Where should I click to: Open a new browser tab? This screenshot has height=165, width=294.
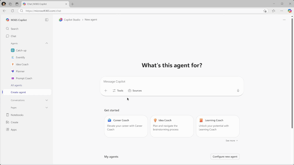coord(73,4)
